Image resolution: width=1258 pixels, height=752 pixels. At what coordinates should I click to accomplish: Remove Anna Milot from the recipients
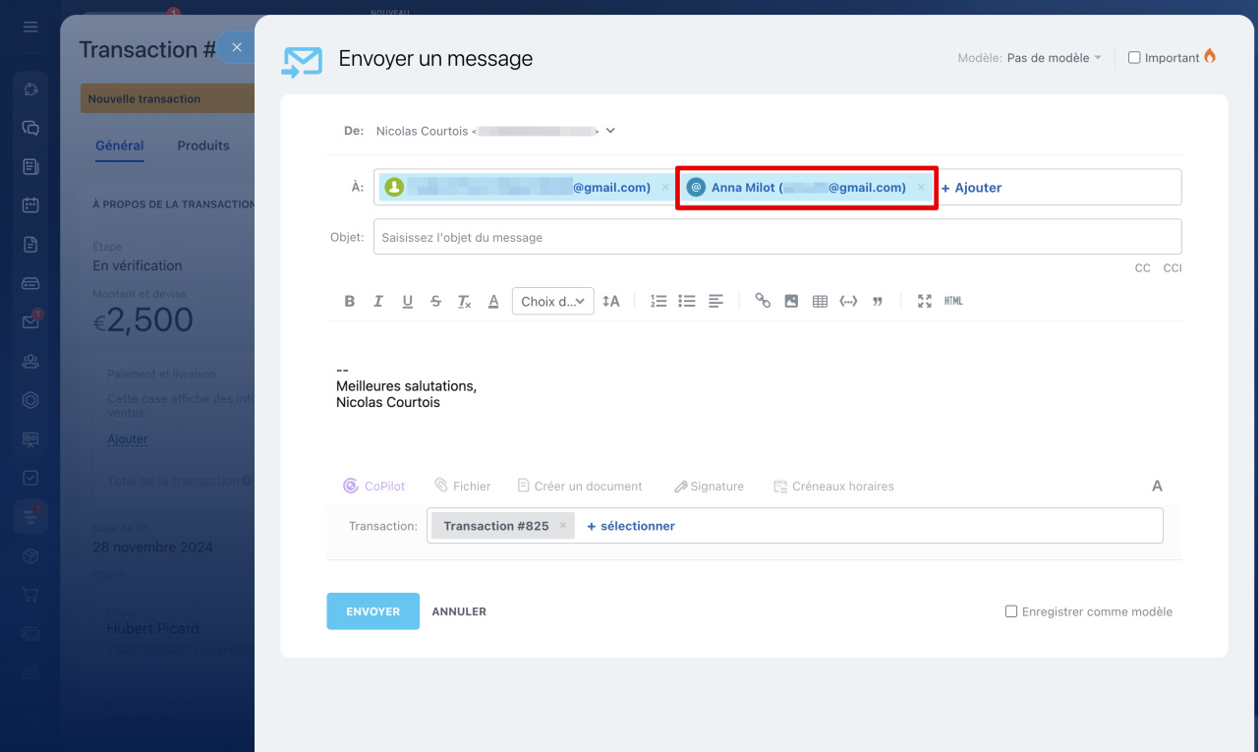(x=921, y=188)
